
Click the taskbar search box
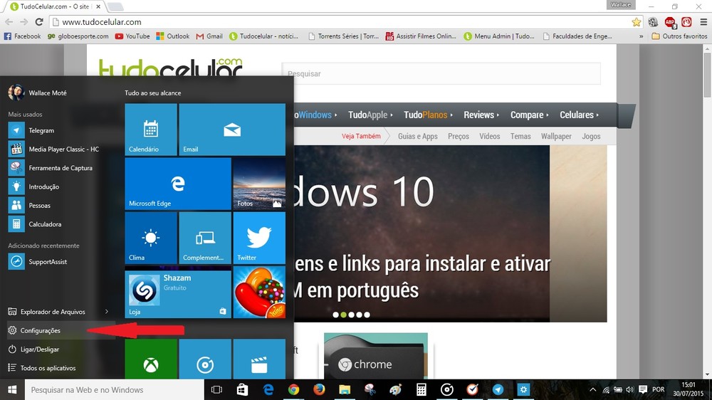coord(114,390)
